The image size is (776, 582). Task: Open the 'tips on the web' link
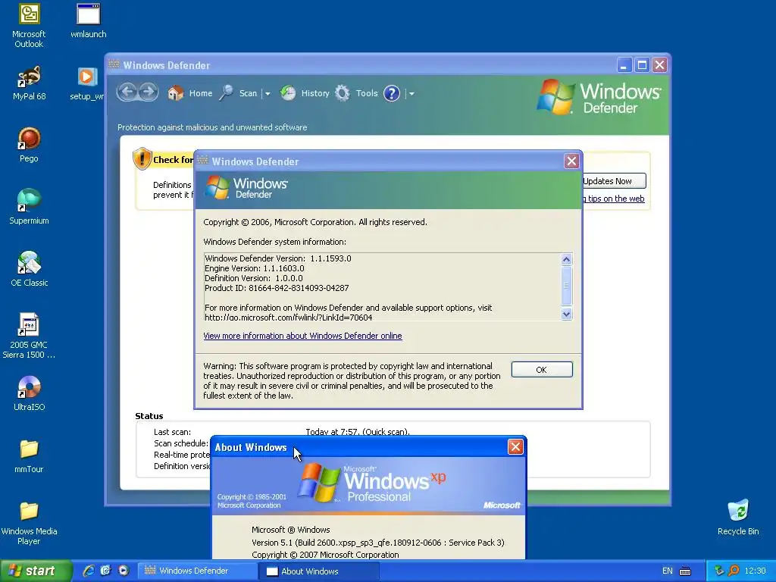[615, 199]
